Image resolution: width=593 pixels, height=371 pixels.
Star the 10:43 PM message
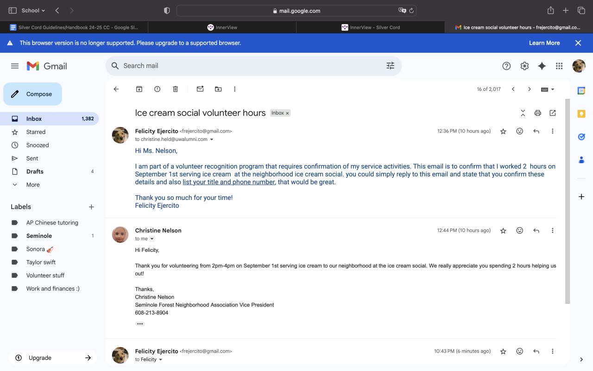(503, 352)
